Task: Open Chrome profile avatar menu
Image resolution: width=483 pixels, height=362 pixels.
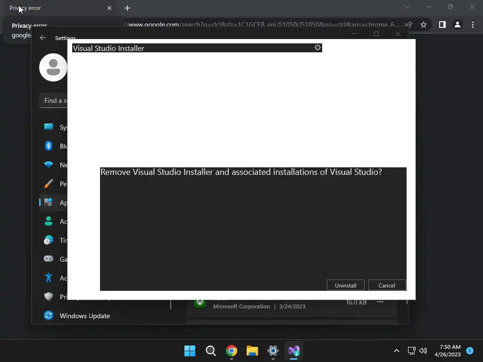Action: (x=457, y=25)
